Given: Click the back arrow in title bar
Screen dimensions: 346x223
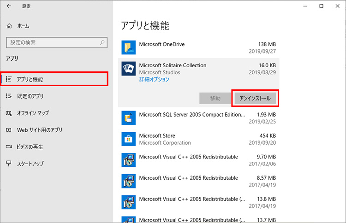Looking at the screenshot, I should 9,6.
